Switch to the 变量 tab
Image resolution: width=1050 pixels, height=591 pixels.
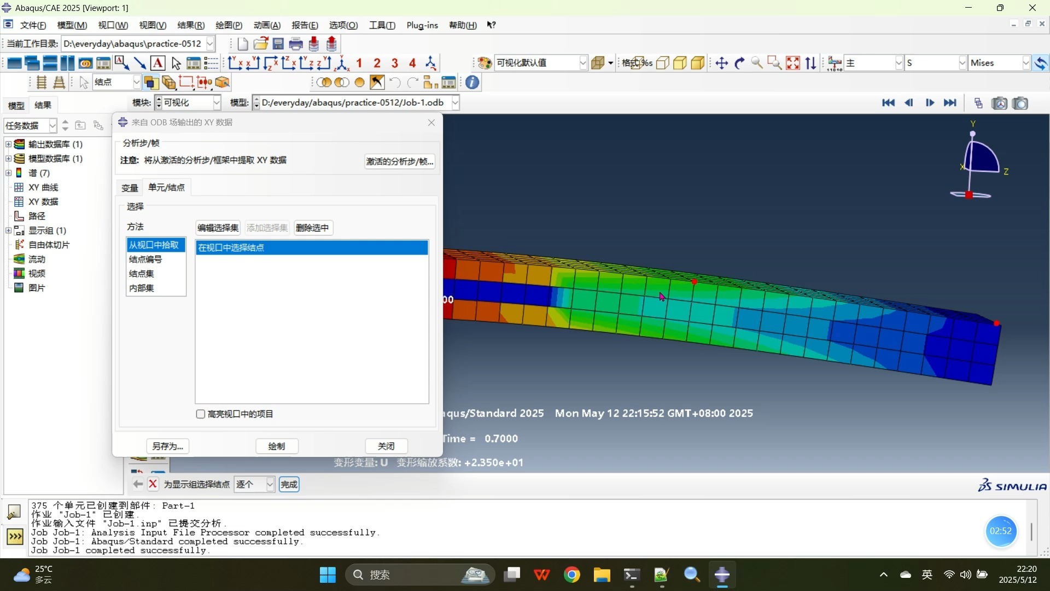130,188
